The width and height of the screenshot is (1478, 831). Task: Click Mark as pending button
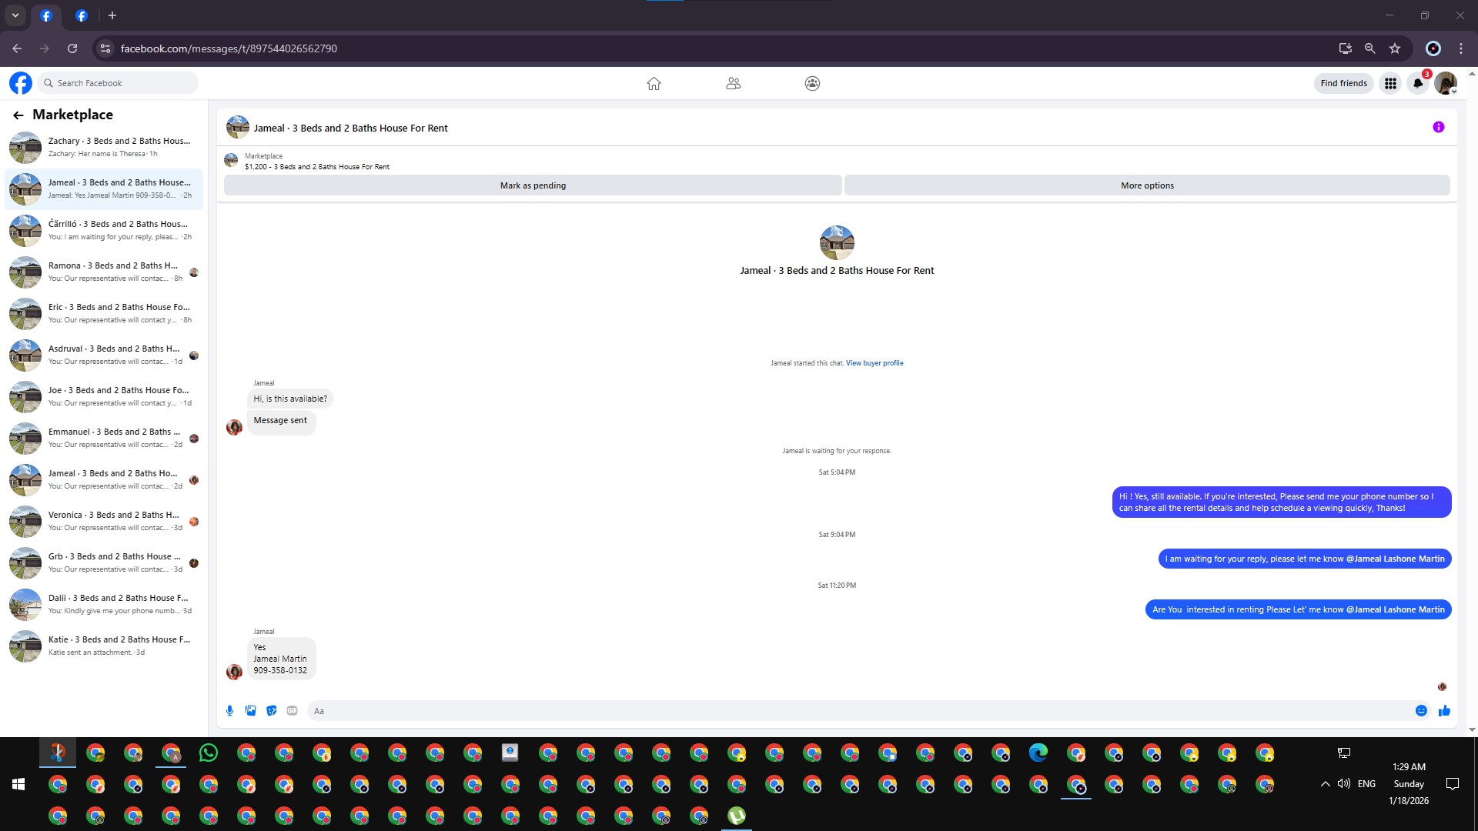coord(533,185)
